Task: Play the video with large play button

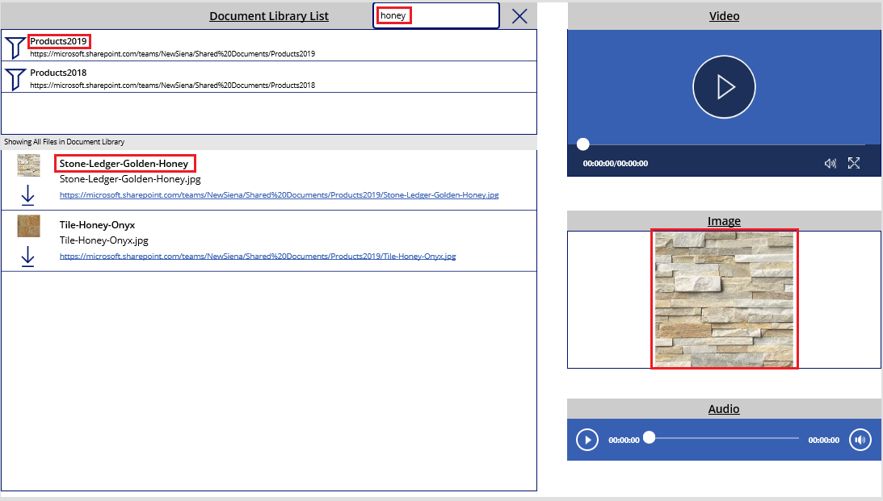Action: click(x=724, y=87)
